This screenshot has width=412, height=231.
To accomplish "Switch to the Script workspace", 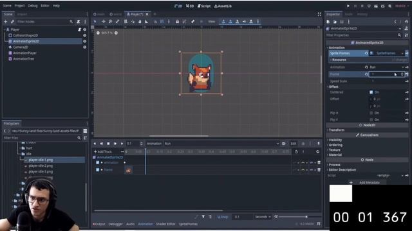I will (x=204, y=6).
